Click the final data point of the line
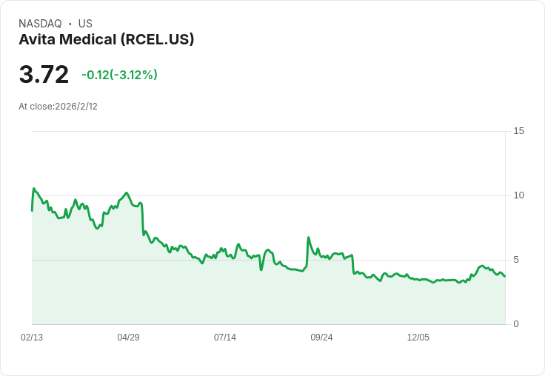The width and height of the screenshot is (545, 376). (x=505, y=276)
